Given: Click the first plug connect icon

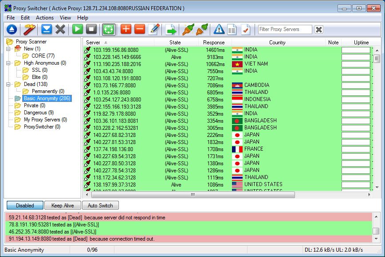Looking at the screenshot, I should [188, 29].
